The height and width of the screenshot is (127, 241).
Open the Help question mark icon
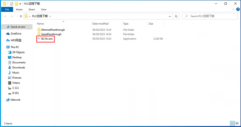pyautogui.click(x=238, y=9)
